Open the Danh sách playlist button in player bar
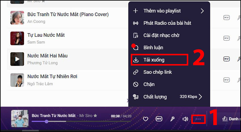The image size is (241, 132). click(232, 119)
